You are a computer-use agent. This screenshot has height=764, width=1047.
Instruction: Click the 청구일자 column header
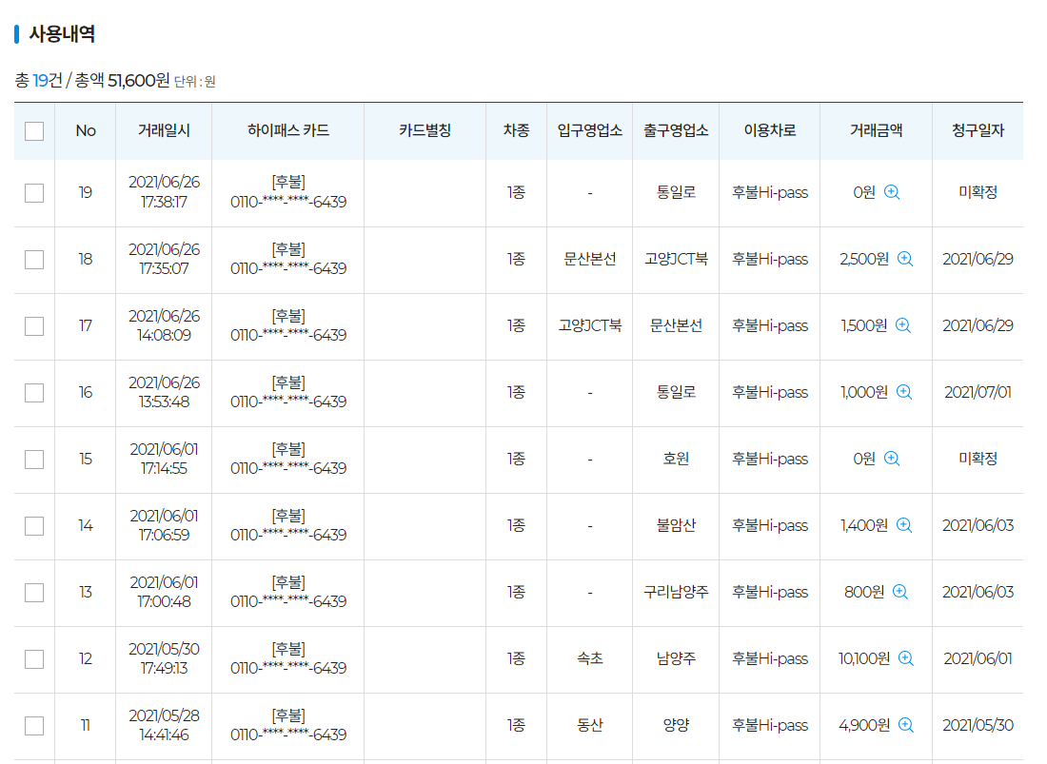[978, 130]
